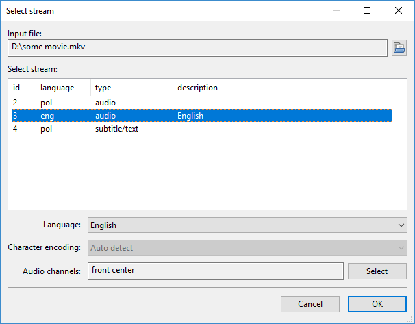Click the Character encoding dropdown

(247, 248)
